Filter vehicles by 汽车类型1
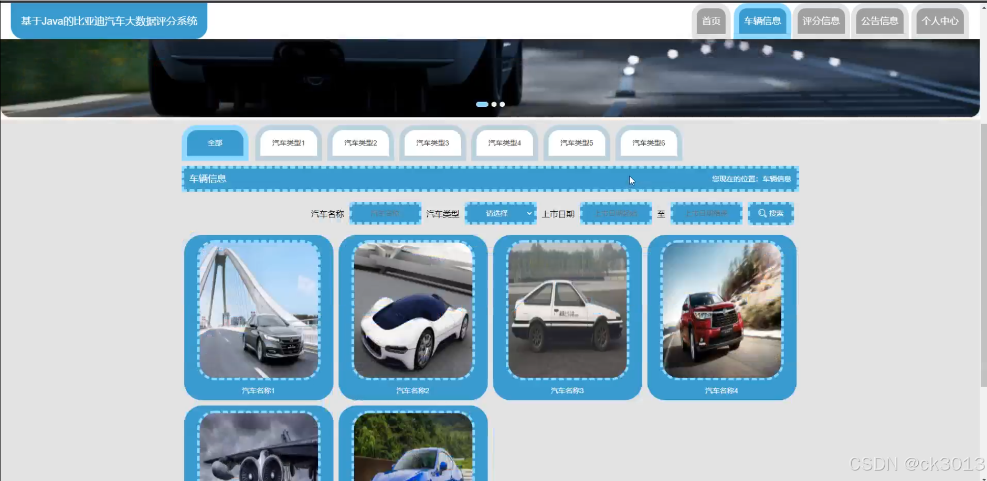 point(288,143)
